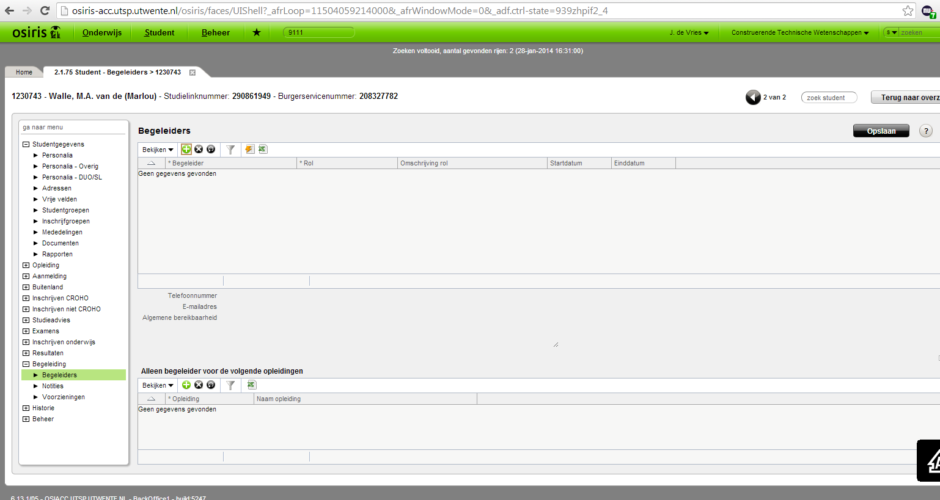This screenshot has height=500, width=940.
Task: Select Student - Begeleiders tab
Action: tap(117, 72)
